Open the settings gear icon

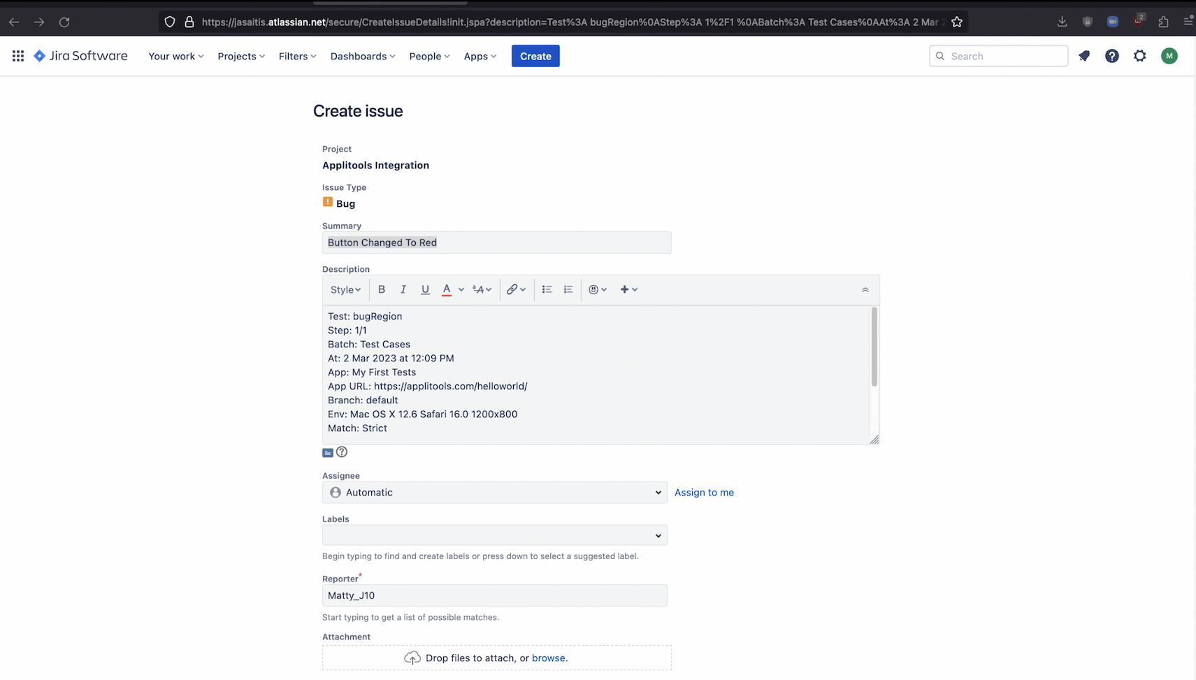click(x=1140, y=56)
